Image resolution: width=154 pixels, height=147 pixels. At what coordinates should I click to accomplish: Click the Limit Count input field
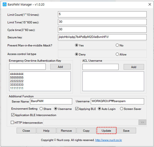click(102, 14)
